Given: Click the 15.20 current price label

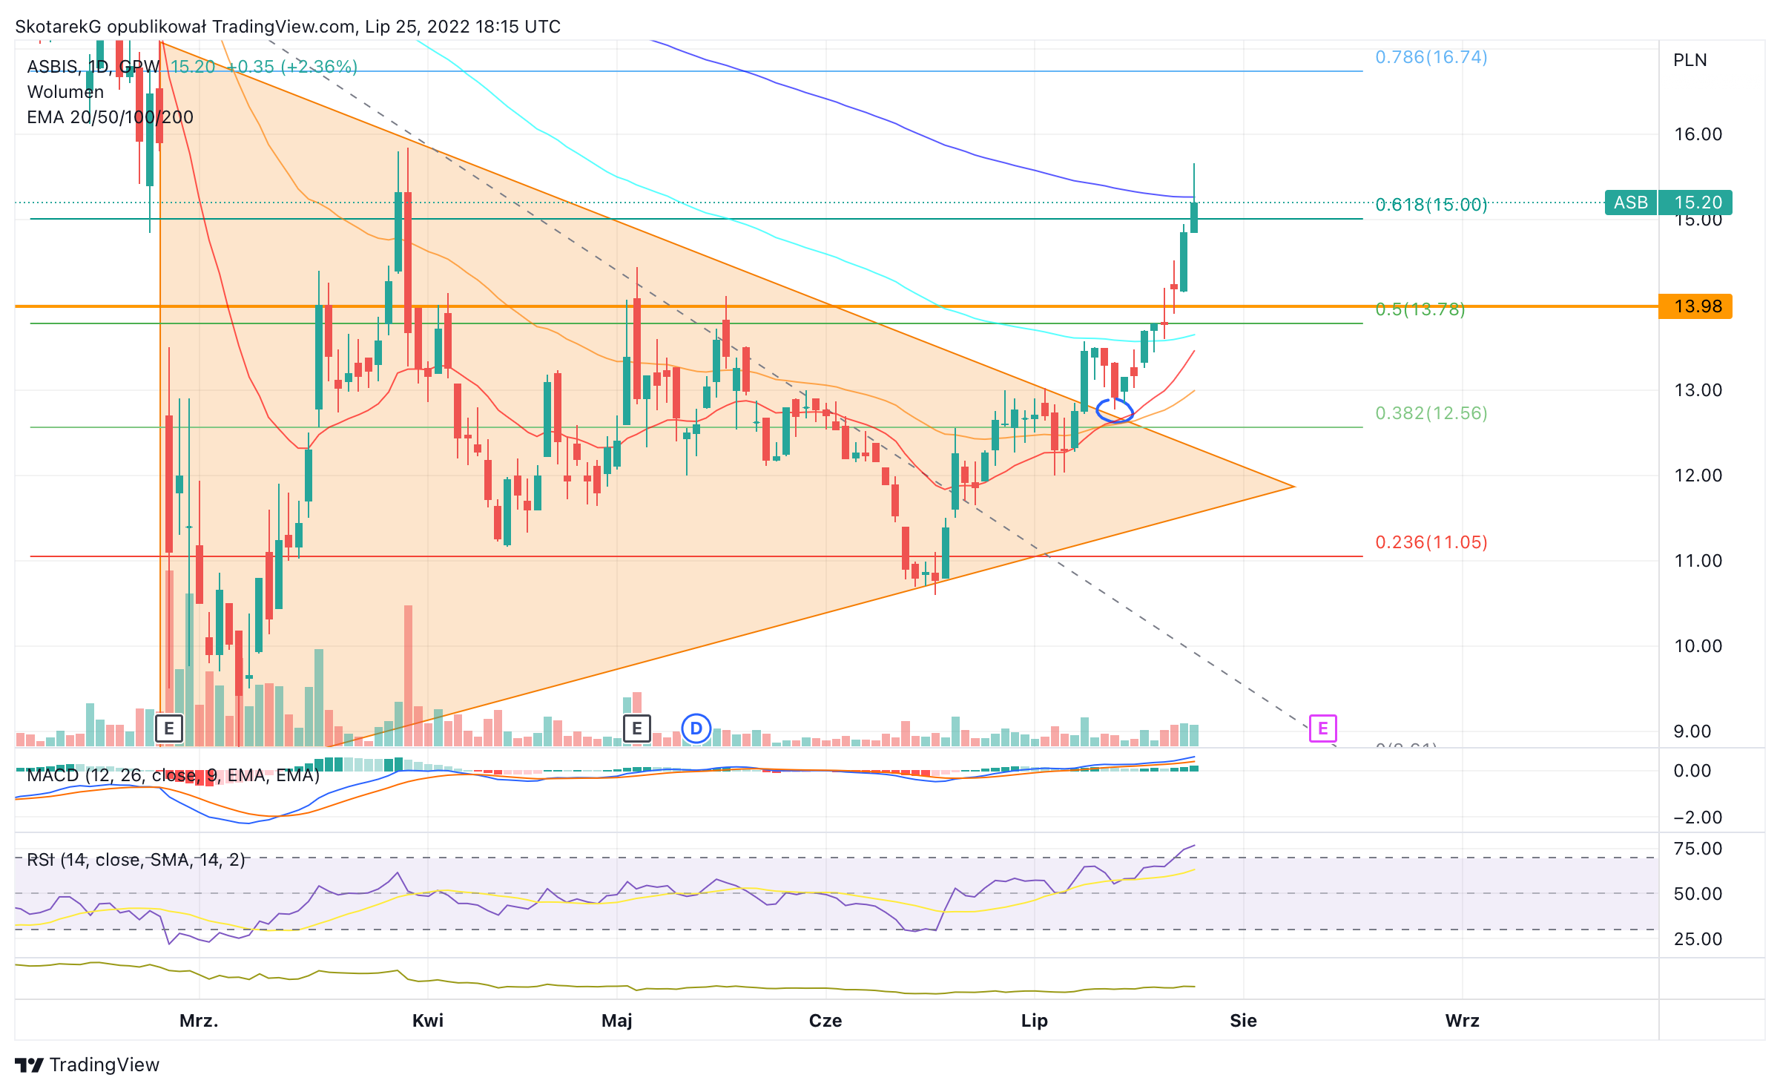Looking at the screenshot, I should click(1695, 203).
